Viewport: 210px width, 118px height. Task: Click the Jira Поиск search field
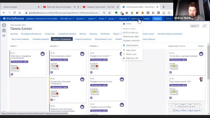click(x=168, y=19)
